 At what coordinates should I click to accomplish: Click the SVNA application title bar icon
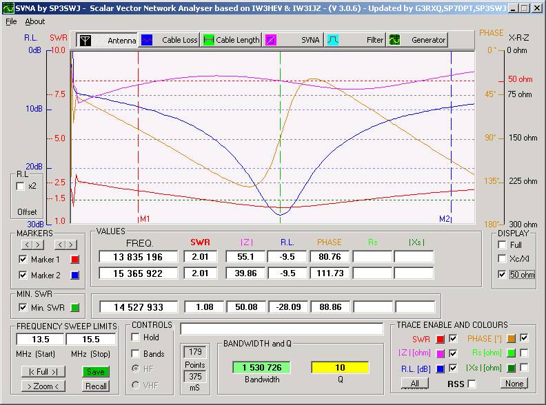8,8
